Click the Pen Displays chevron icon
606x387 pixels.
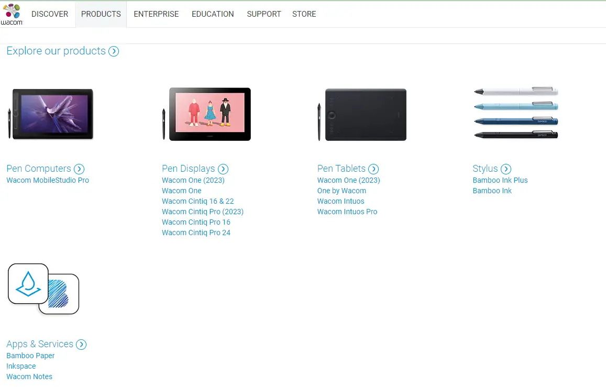(x=223, y=169)
